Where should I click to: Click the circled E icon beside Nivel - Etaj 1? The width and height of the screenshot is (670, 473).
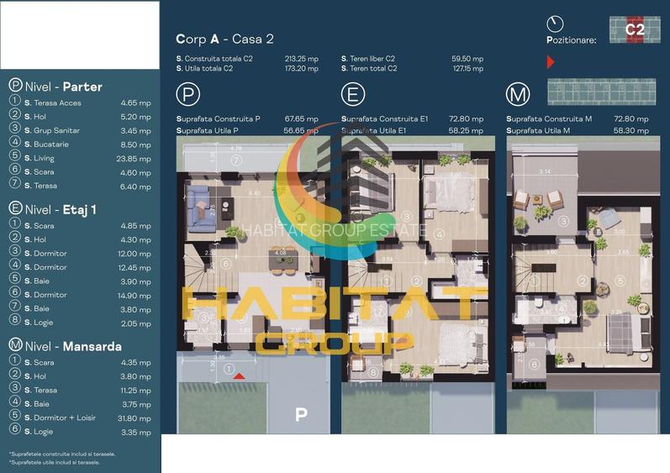click(15, 209)
